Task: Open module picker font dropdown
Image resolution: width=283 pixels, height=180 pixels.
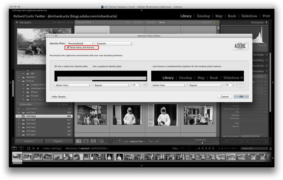Action: tap(169, 85)
